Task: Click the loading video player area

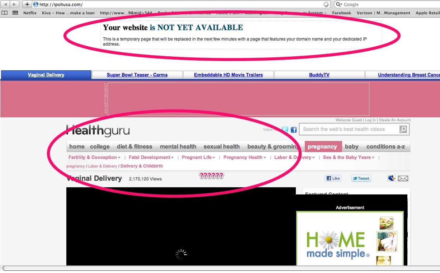Action: pyautogui.click(x=181, y=226)
